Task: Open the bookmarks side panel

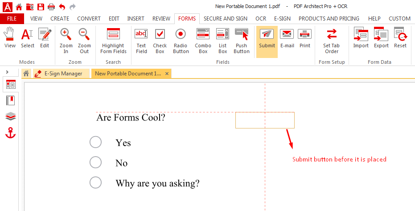Action: coord(11,101)
